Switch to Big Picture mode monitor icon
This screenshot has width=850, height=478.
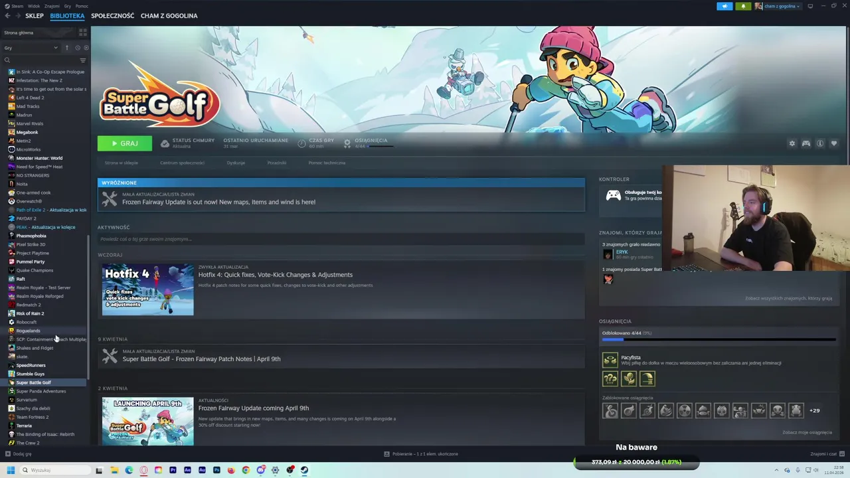point(810,6)
